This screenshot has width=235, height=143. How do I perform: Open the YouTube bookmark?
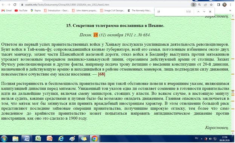pos(21,11)
